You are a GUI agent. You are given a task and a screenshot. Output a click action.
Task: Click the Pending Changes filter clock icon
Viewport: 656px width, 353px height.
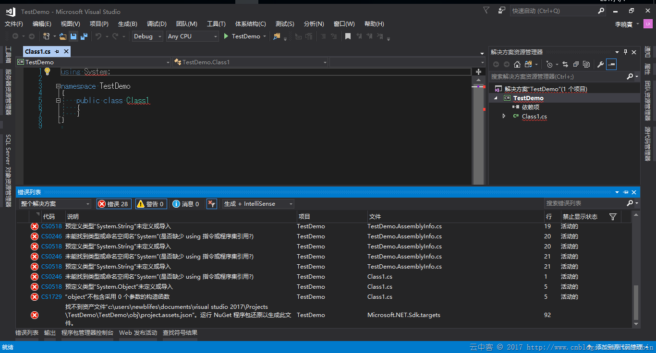click(x=549, y=64)
